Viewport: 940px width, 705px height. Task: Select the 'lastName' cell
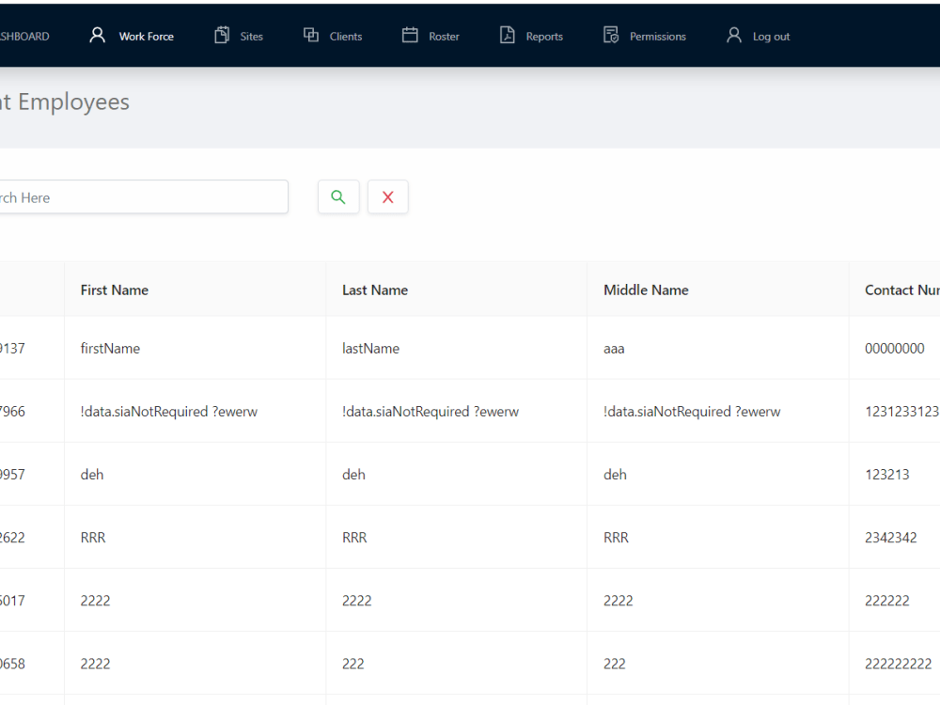pyautogui.click(x=370, y=349)
